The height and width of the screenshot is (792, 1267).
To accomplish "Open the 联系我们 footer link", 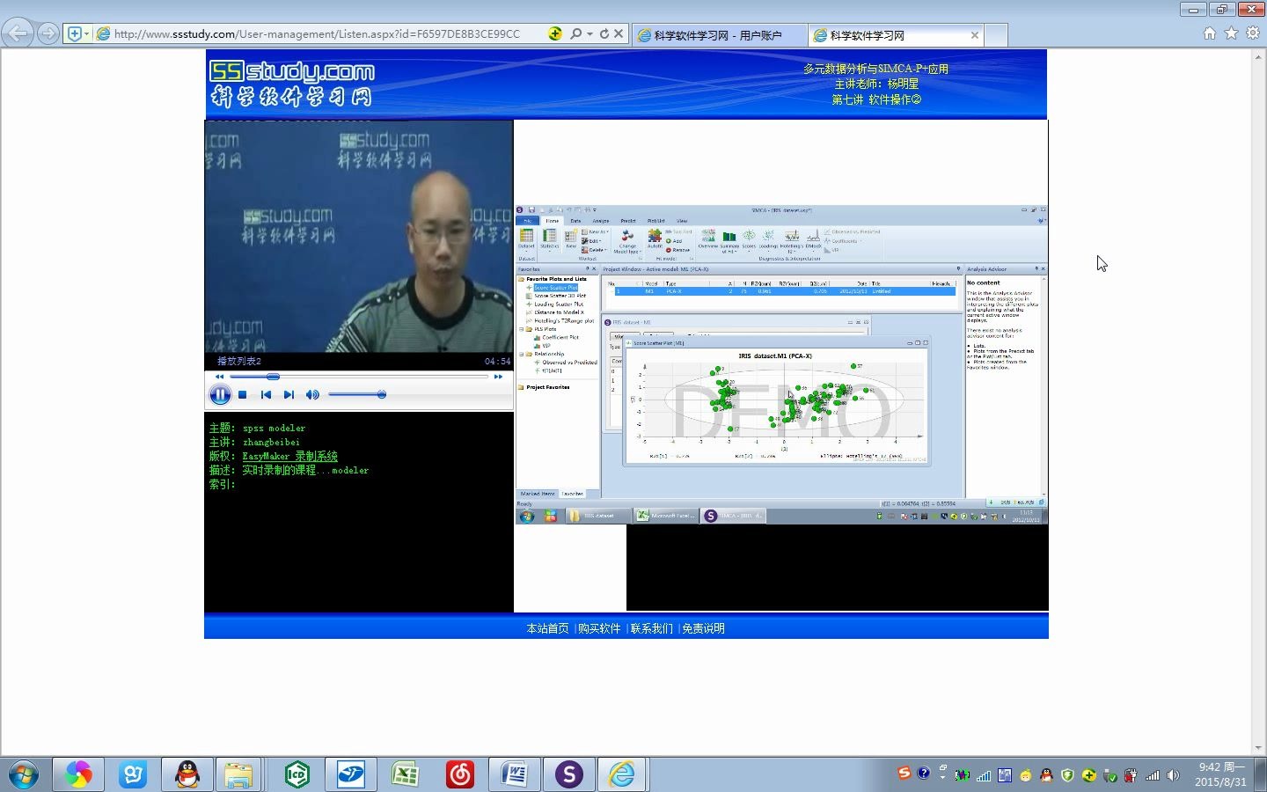I will 651,628.
